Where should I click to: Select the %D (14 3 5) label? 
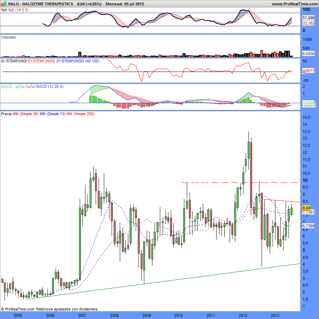[x=18, y=10]
